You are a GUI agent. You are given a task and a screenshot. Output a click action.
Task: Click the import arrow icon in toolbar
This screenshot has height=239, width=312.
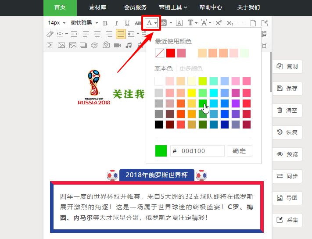[265, 23]
